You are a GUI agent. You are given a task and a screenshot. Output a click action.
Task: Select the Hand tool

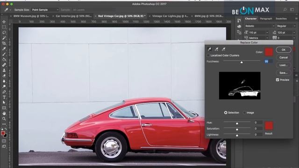coord(4,113)
